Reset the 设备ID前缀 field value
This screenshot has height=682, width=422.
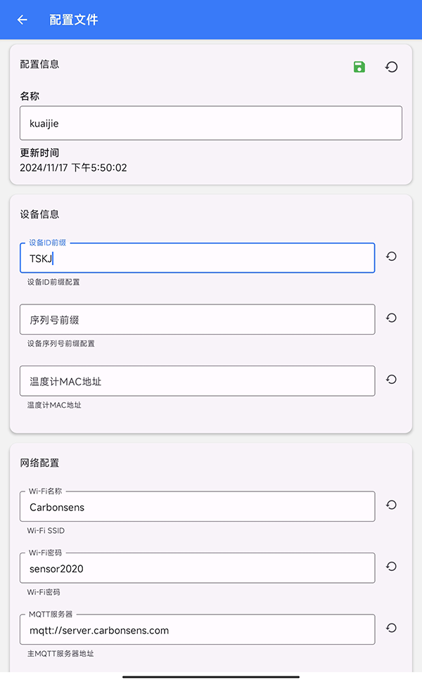pos(391,257)
